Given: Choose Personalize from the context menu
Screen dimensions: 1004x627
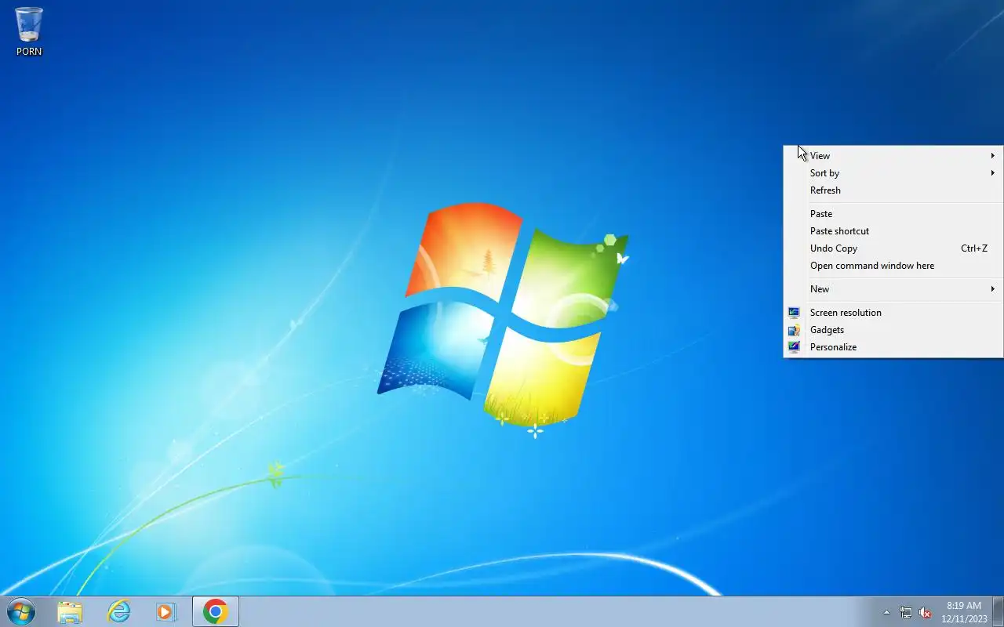Looking at the screenshot, I should pos(893,347).
